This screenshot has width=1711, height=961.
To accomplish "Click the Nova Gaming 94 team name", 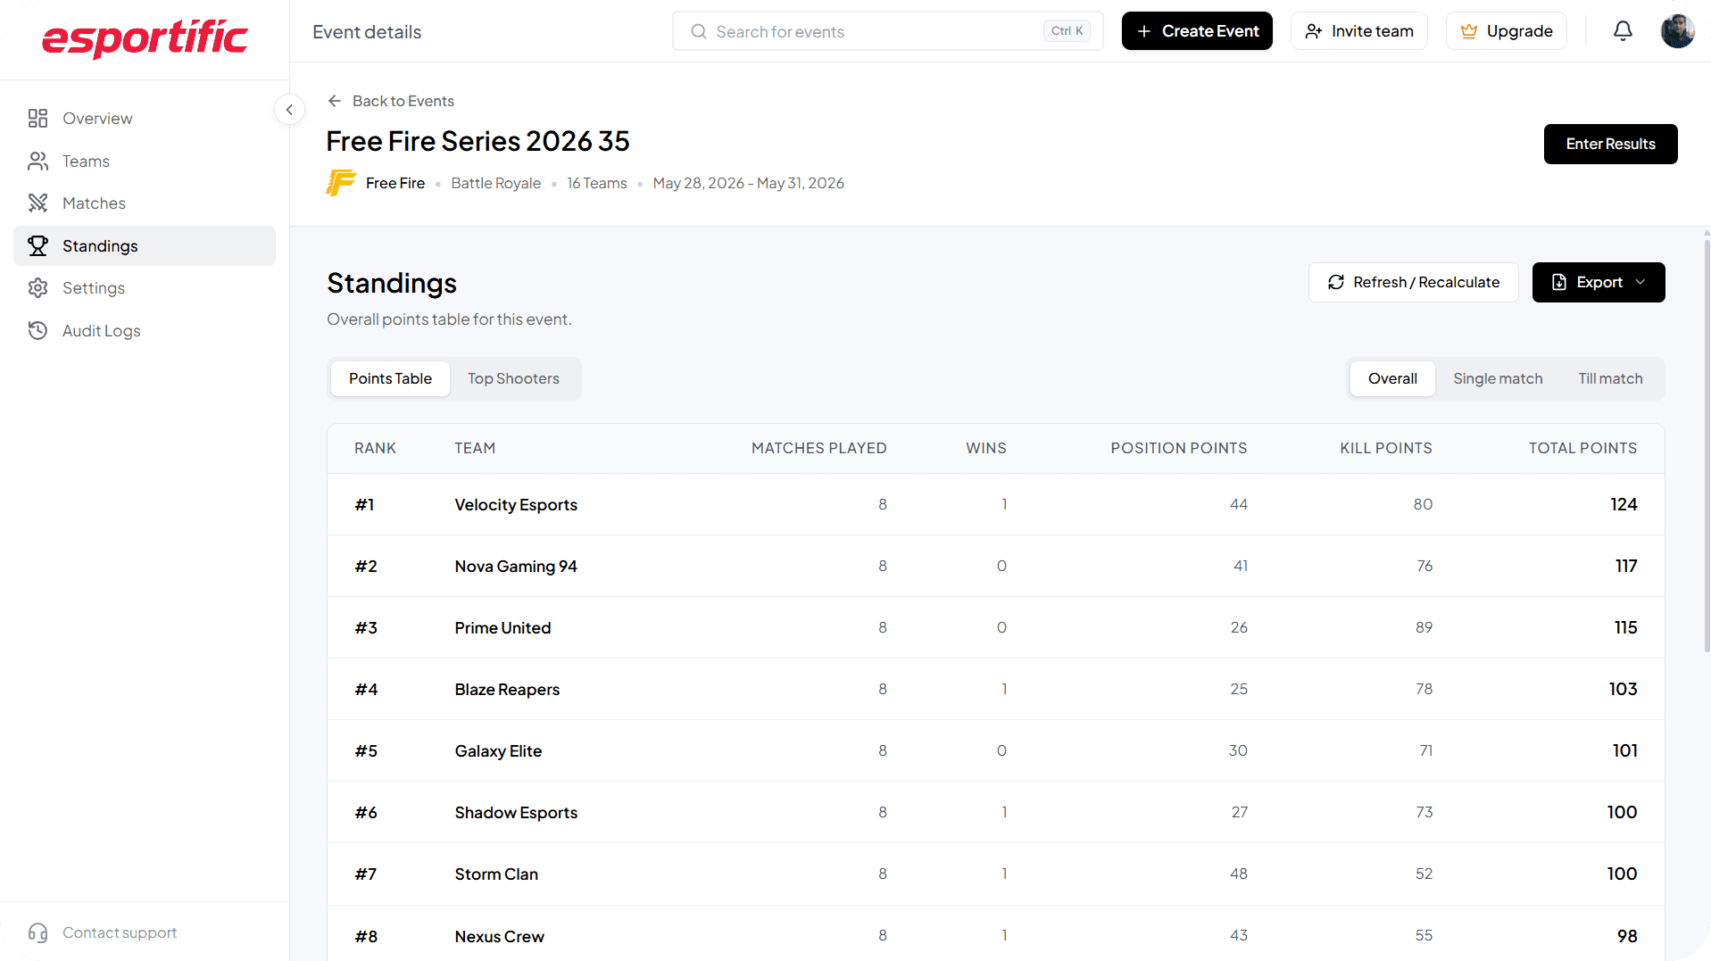I will (x=516, y=567).
